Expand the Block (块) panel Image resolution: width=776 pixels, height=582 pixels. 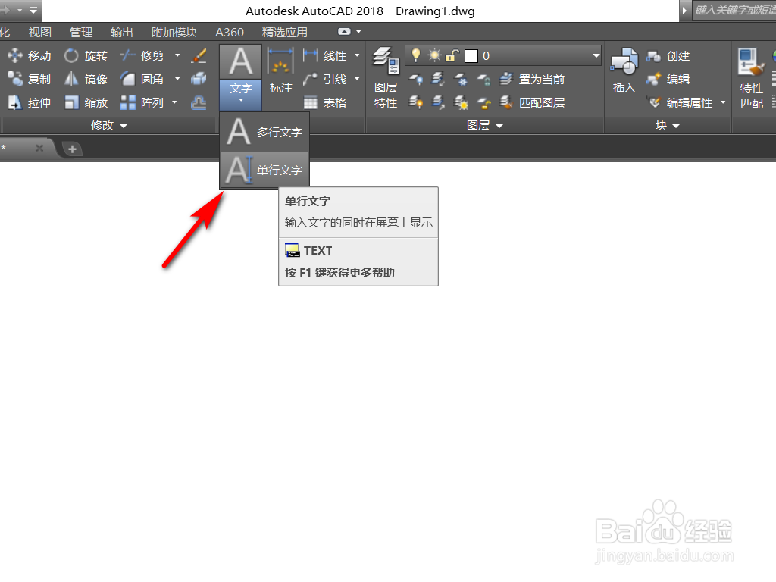[667, 126]
